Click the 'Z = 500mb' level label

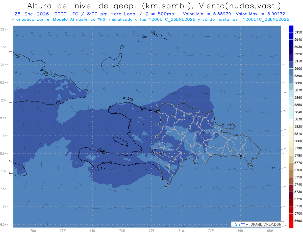click(x=160, y=14)
